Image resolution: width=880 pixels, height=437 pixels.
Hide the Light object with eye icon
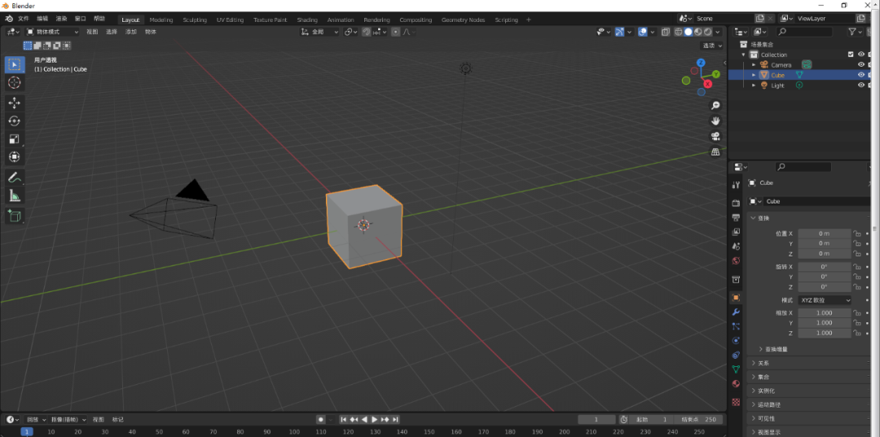(x=860, y=85)
